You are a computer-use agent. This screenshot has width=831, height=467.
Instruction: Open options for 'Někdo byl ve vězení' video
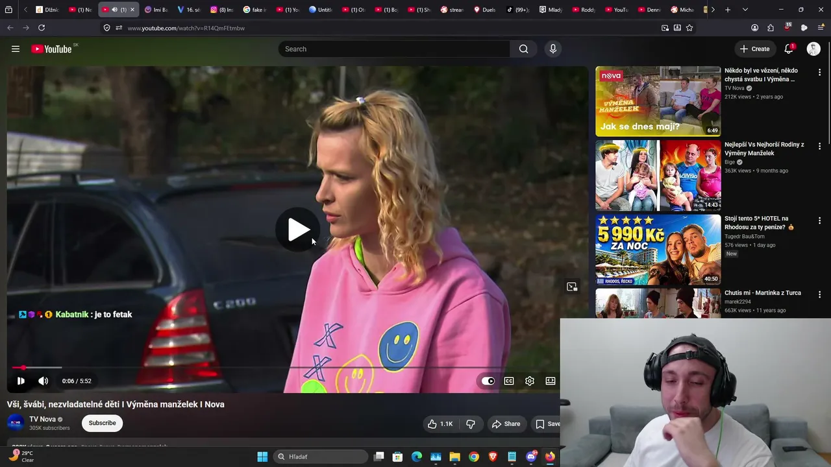(x=819, y=72)
